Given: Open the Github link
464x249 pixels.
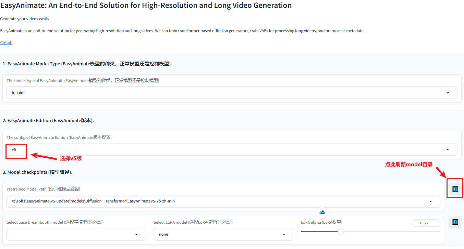Looking at the screenshot, I should (6, 43).
